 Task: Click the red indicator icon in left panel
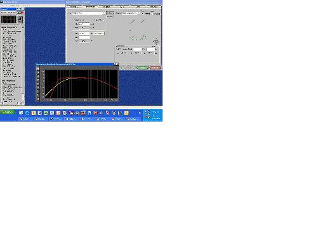click(x=22, y=13)
